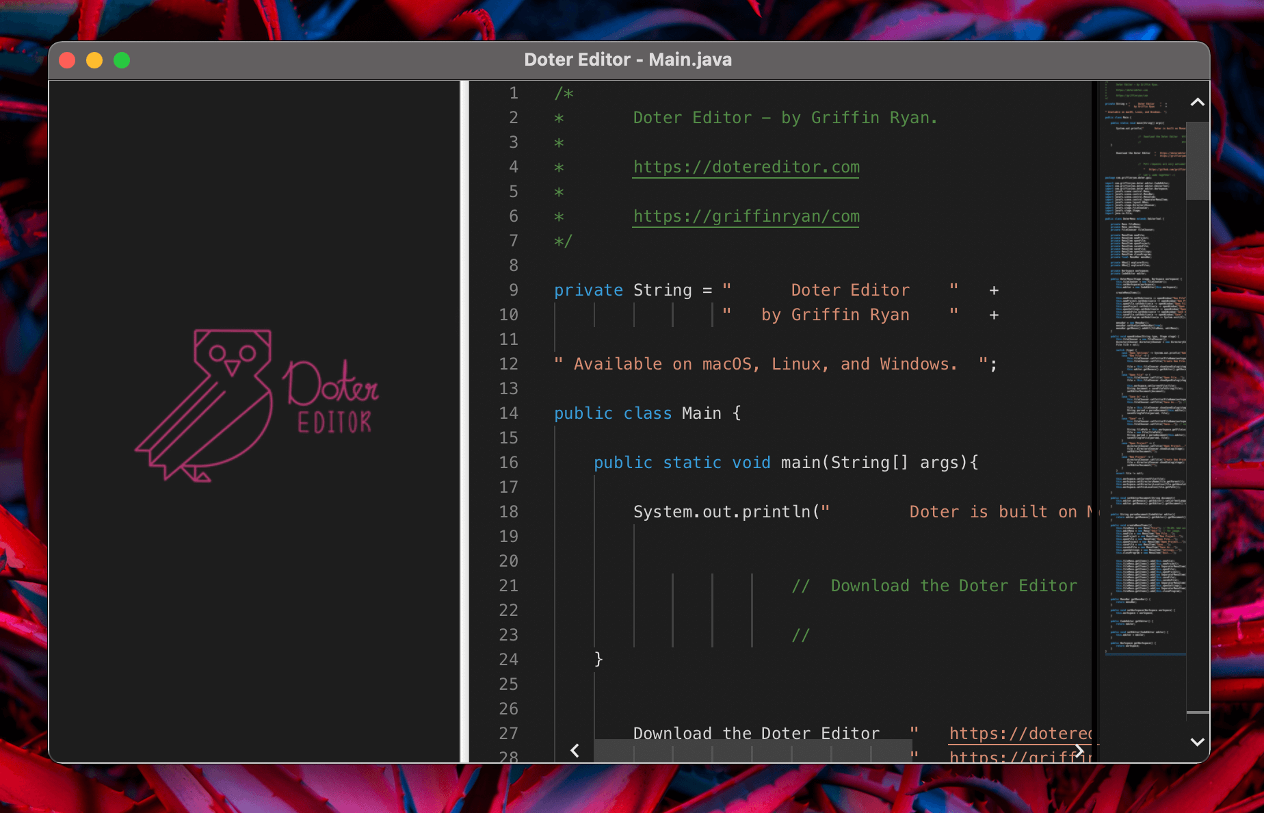Click the Doter Editor owl logo
Viewport: 1264px width, 813px height.
point(257,406)
